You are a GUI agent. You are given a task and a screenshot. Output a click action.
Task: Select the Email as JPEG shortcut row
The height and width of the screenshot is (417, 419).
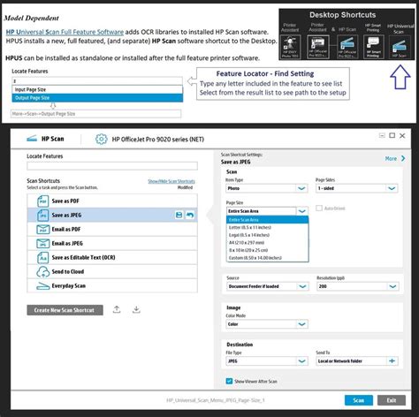point(112,243)
